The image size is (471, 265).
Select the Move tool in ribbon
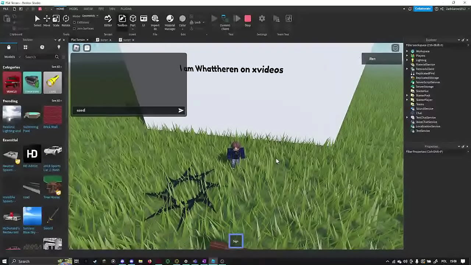point(47,21)
